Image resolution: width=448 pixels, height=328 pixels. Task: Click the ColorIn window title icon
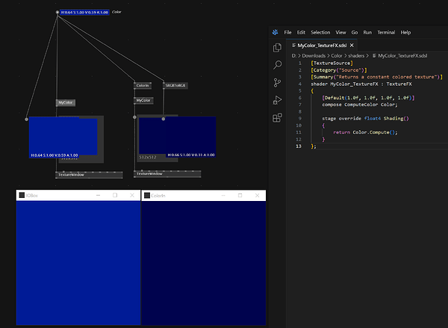pyautogui.click(x=147, y=195)
